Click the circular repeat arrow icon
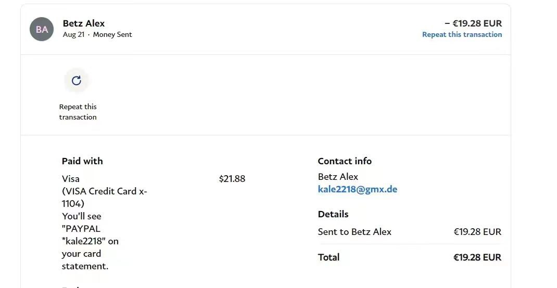Screen dimensions: 557x288 [x=77, y=81]
